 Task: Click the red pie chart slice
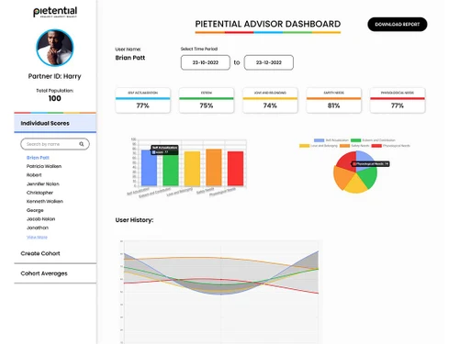pos(346,161)
